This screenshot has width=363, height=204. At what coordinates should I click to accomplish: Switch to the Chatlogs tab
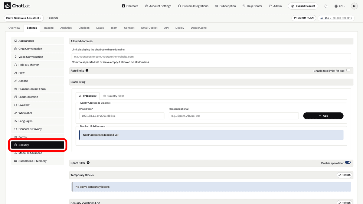click(x=84, y=28)
